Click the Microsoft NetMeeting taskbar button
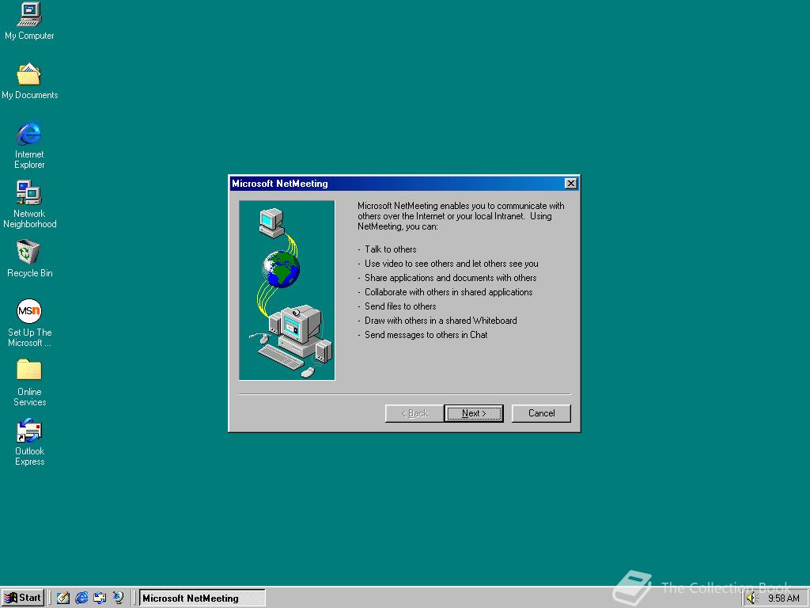 tap(202, 598)
